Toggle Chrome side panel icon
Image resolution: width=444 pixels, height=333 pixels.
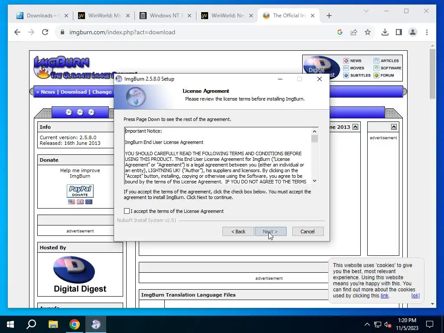[x=399, y=32]
